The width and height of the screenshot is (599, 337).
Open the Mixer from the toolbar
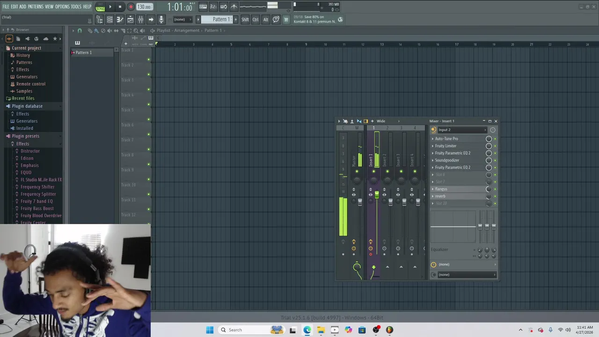140,20
